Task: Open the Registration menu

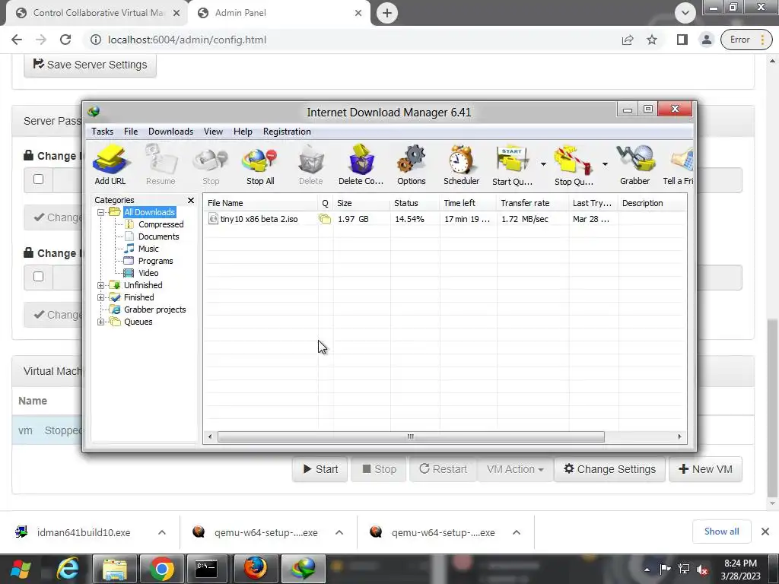Action: click(287, 132)
